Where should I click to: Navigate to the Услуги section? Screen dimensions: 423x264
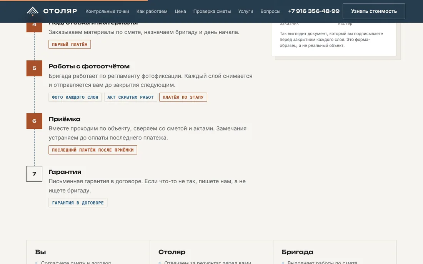[245, 11]
